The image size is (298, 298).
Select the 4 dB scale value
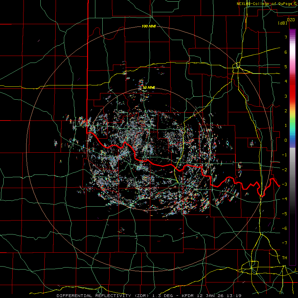click(286, 81)
